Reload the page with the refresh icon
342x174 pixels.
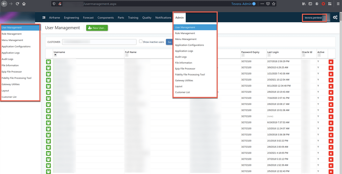pos(17,4)
